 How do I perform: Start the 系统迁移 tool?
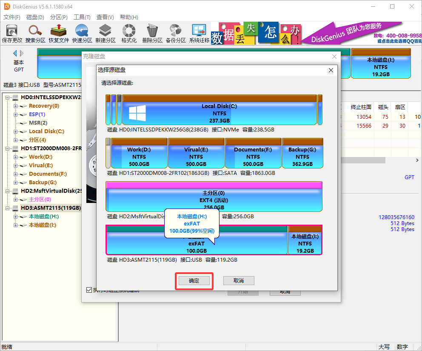[x=199, y=33]
